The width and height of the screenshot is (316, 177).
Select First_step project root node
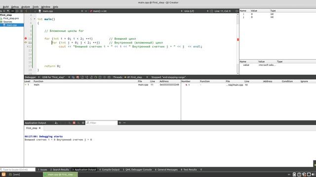pos(6,15)
